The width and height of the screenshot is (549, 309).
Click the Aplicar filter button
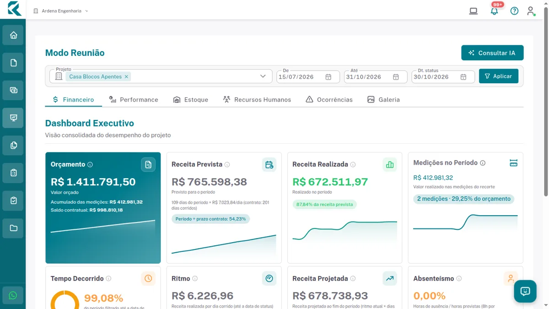(x=499, y=76)
